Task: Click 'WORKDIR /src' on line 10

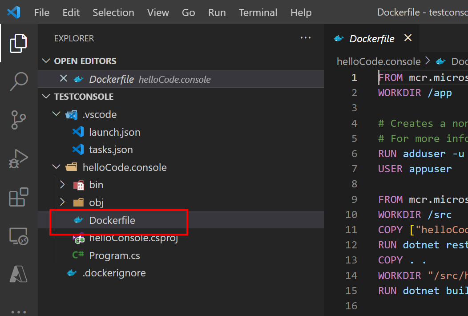Action: tap(415, 215)
